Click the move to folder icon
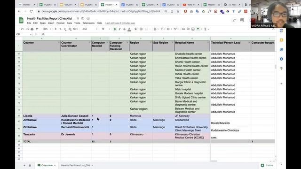Screen dimensions: 301x169 pos(83,18)
